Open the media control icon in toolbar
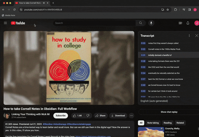 coord(184,10)
